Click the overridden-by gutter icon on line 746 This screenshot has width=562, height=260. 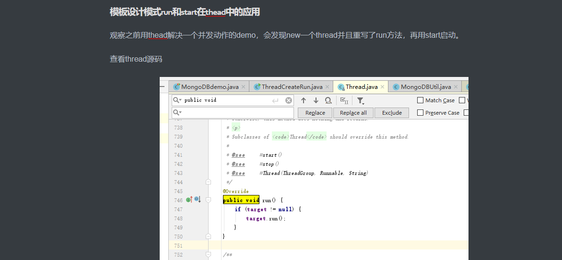198,199
